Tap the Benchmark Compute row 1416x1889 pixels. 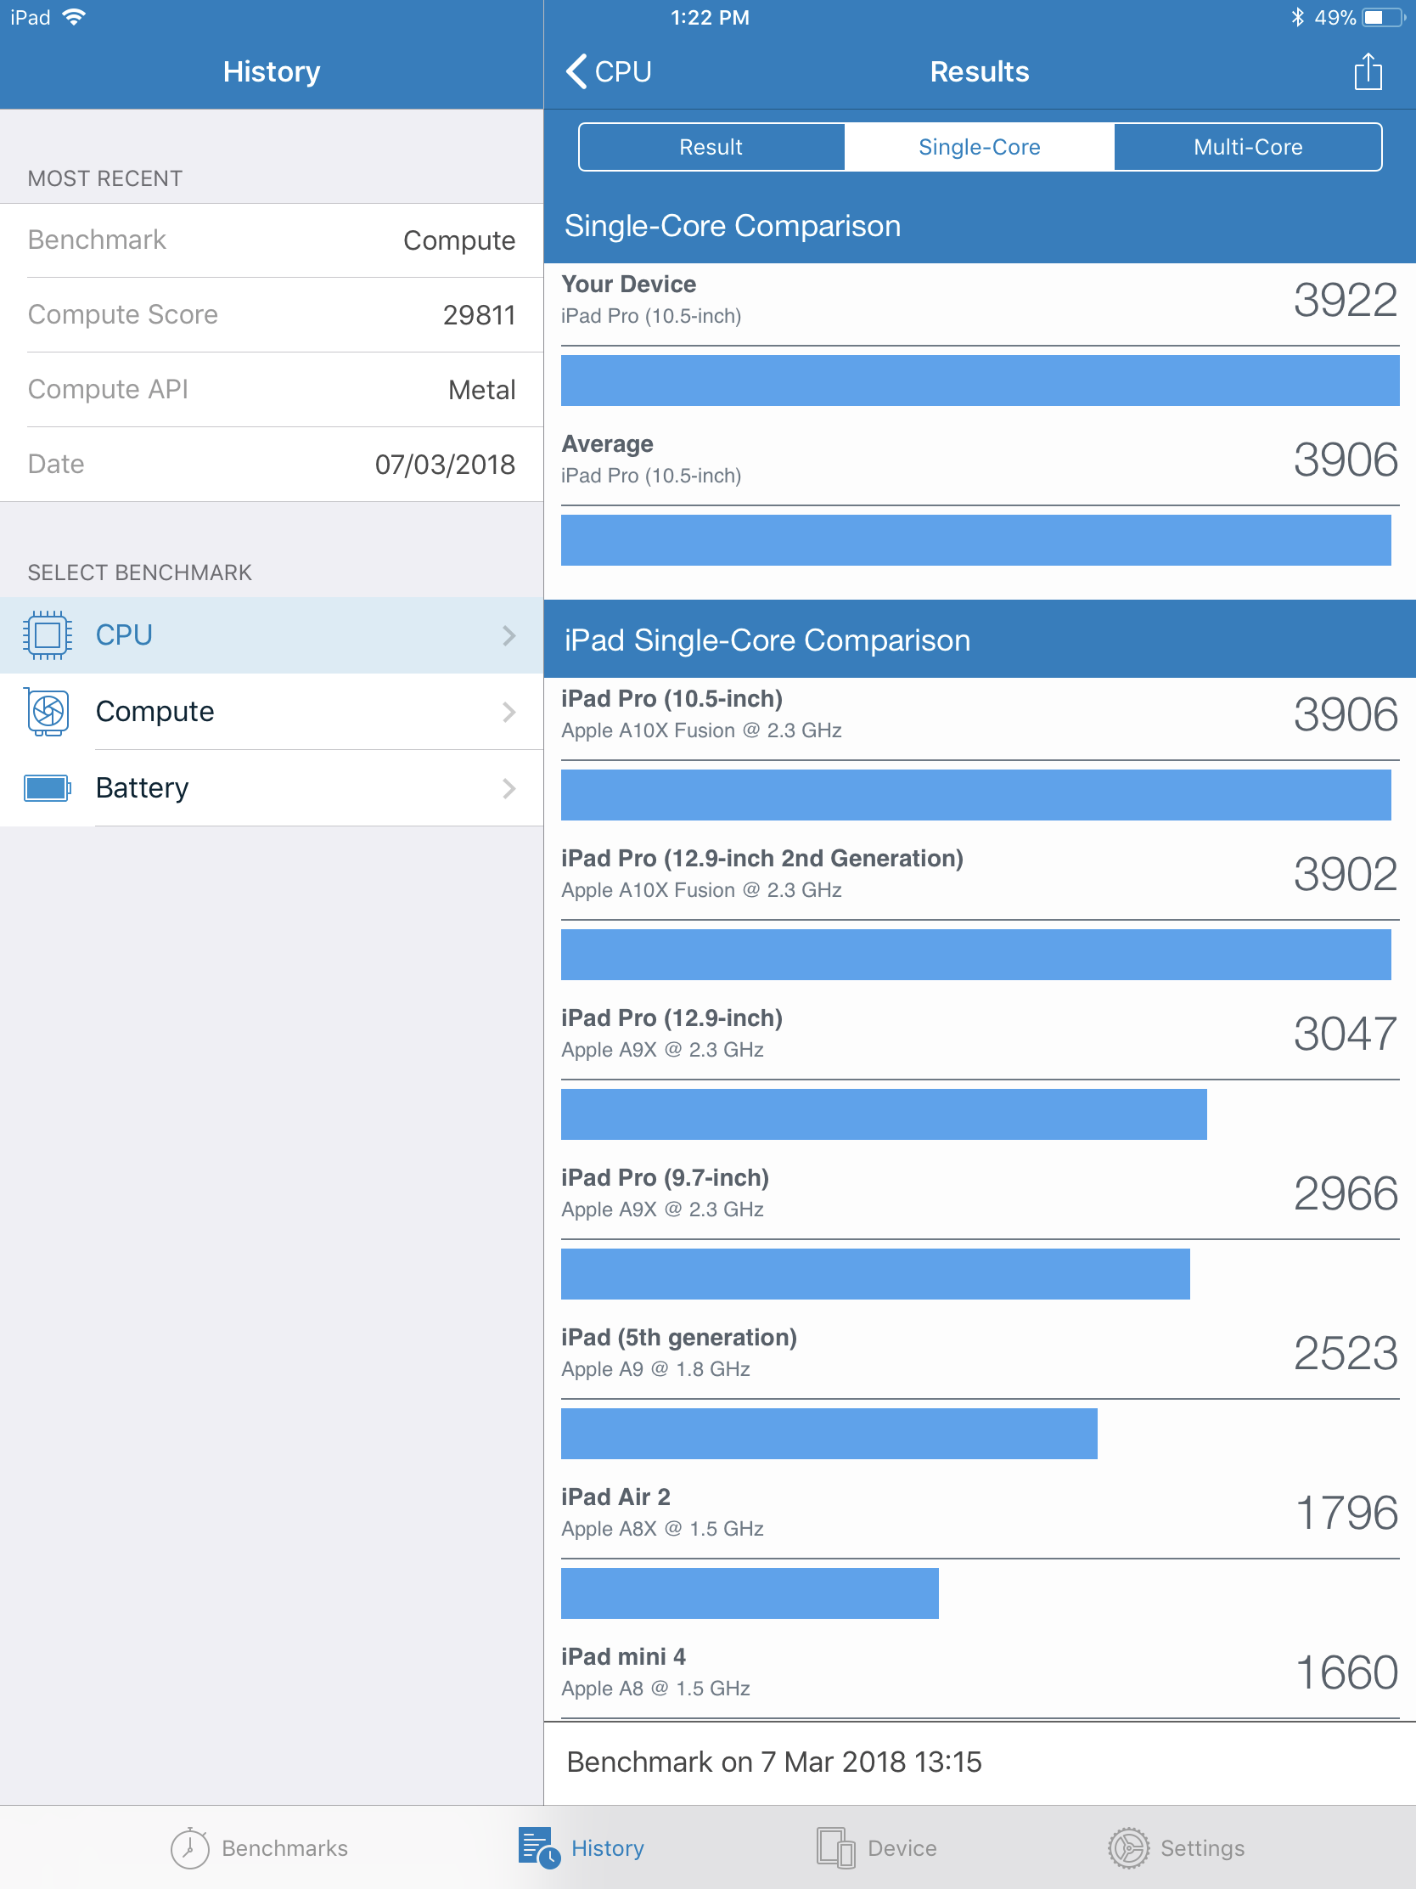pos(272,241)
